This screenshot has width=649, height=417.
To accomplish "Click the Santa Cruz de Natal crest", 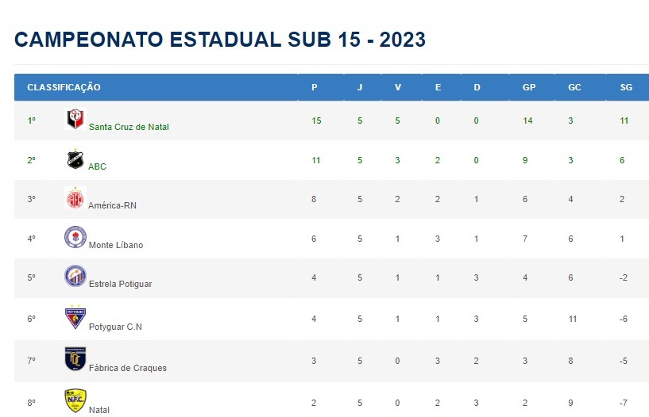I will tap(75, 119).
